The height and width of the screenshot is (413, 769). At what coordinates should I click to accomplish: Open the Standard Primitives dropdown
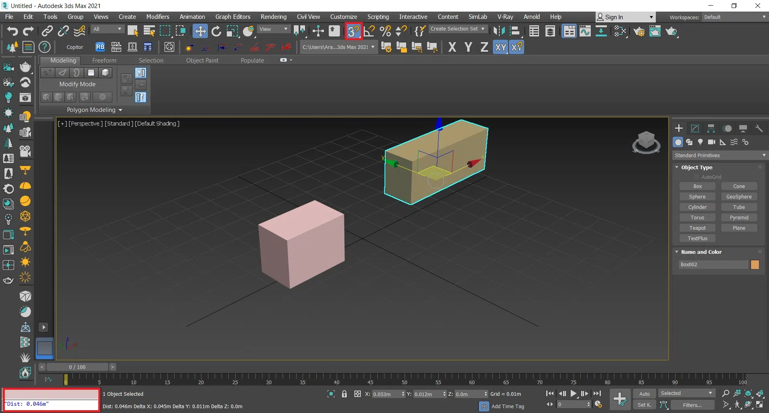pyautogui.click(x=719, y=155)
